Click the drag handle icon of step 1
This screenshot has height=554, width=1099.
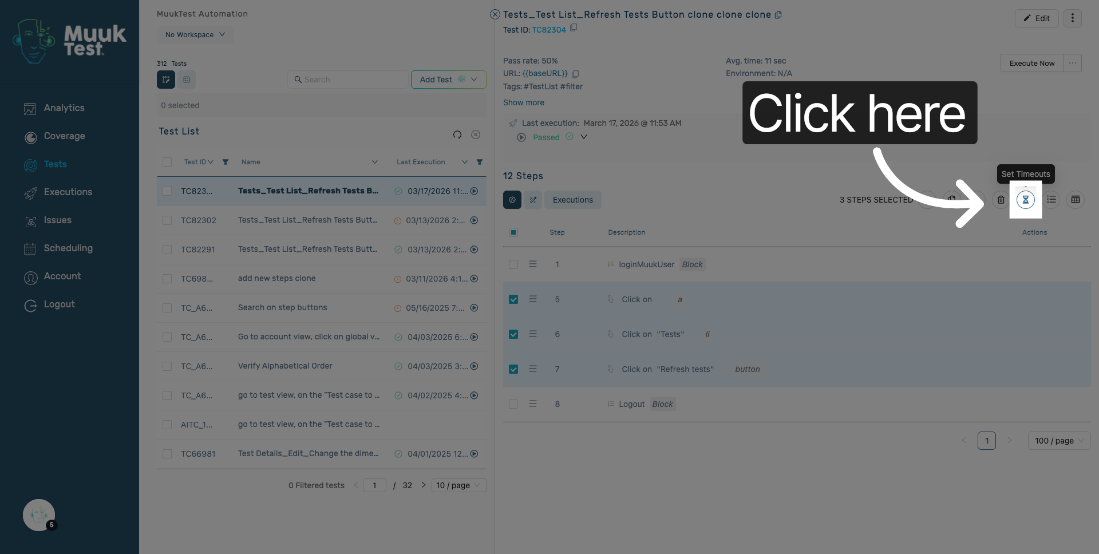[533, 264]
